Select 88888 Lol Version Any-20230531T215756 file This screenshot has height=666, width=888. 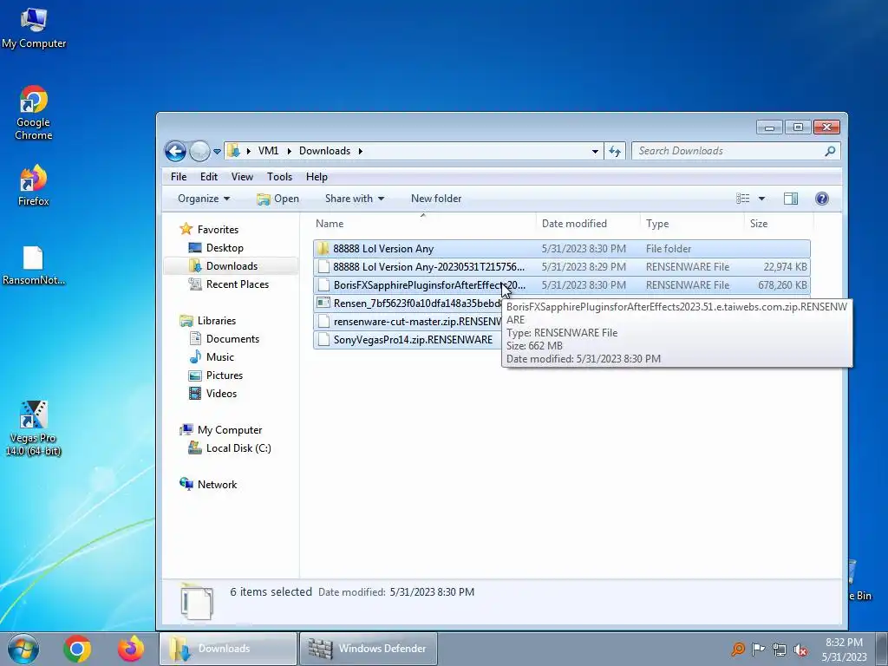click(562, 267)
